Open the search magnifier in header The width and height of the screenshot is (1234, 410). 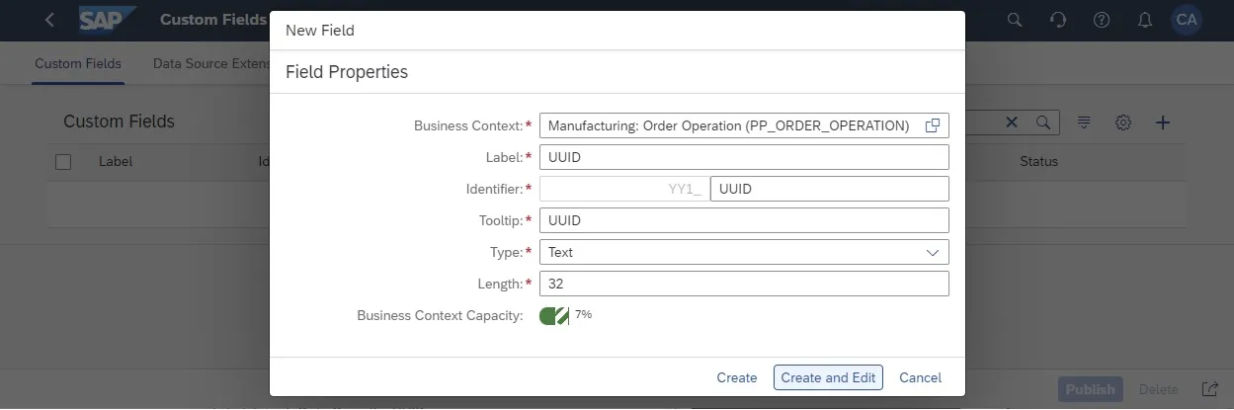1015,20
